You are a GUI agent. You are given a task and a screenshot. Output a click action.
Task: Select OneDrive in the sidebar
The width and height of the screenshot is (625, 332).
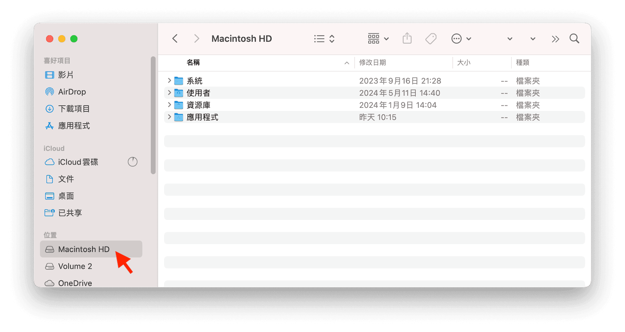tap(91, 283)
